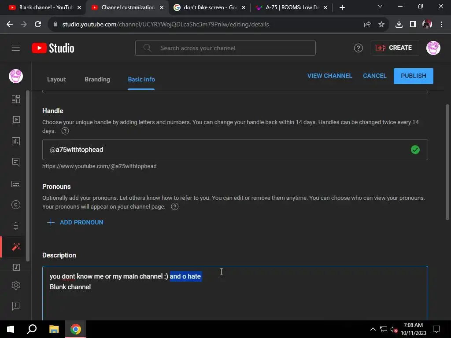This screenshot has height=338, width=451.
Task: Open Content section in sidebar
Action: point(16,120)
